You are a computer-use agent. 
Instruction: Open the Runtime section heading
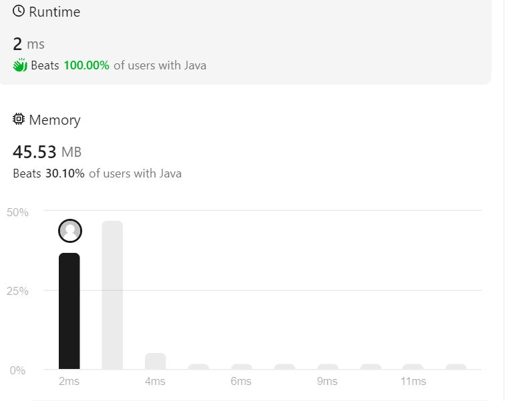tap(55, 12)
